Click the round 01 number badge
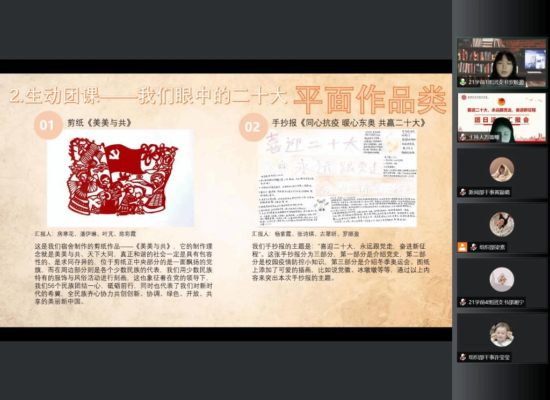This screenshot has width=550, height=400. [x=47, y=126]
